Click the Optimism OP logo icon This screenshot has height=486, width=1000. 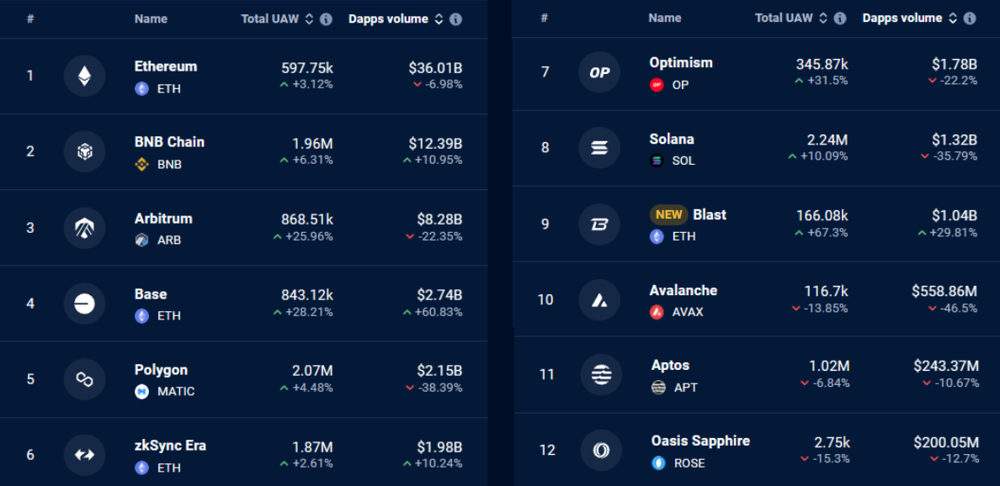click(x=599, y=72)
